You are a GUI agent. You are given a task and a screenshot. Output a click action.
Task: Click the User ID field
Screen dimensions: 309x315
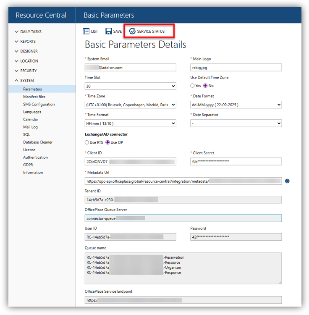pos(130,237)
